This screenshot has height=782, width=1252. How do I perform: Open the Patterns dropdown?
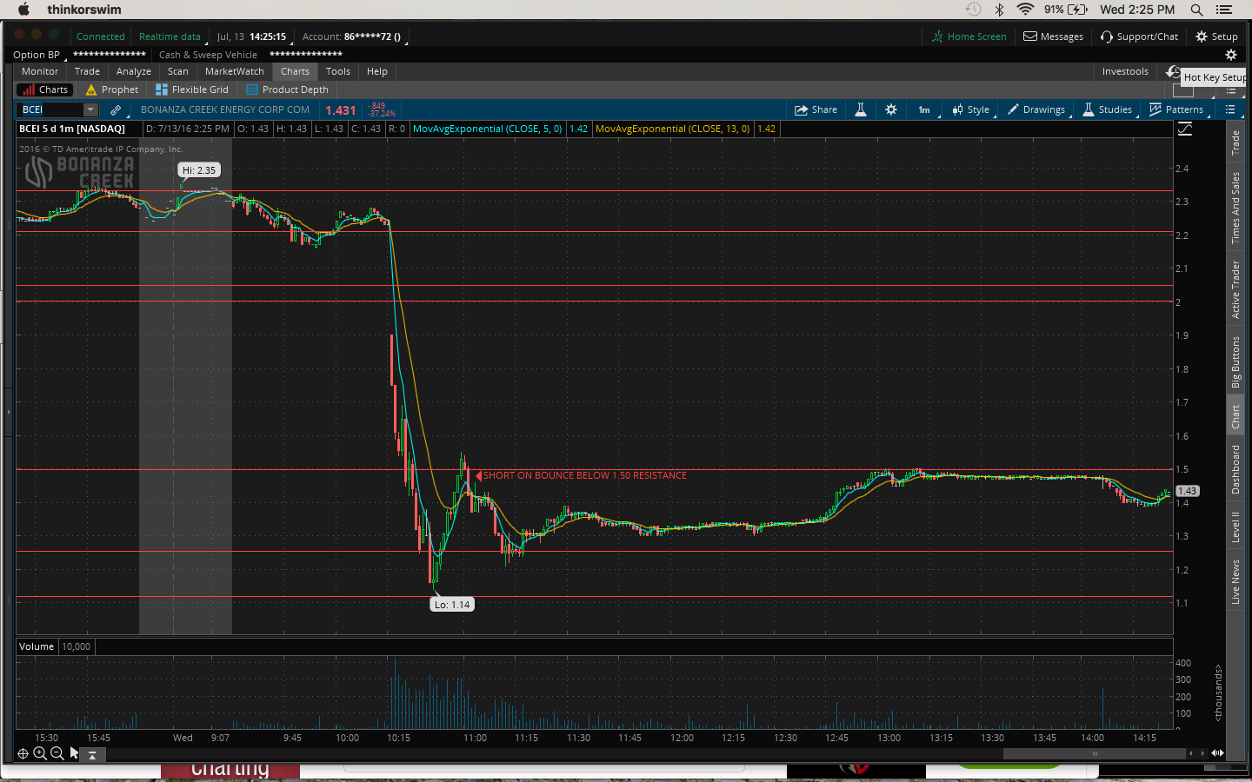click(1176, 109)
